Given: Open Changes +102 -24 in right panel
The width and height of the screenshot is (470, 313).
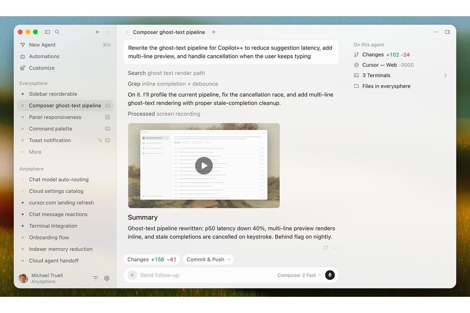Looking at the screenshot, I should (x=382, y=55).
